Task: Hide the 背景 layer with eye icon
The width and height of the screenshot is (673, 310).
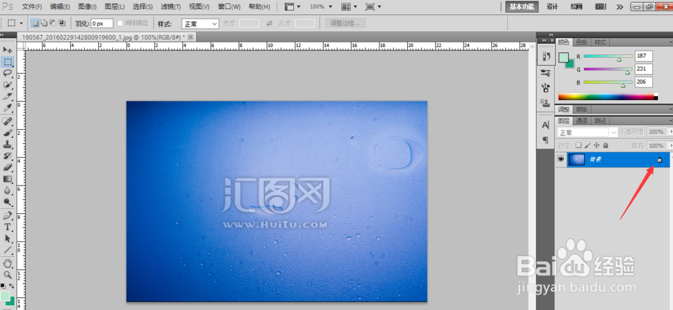Action: [561, 159]
